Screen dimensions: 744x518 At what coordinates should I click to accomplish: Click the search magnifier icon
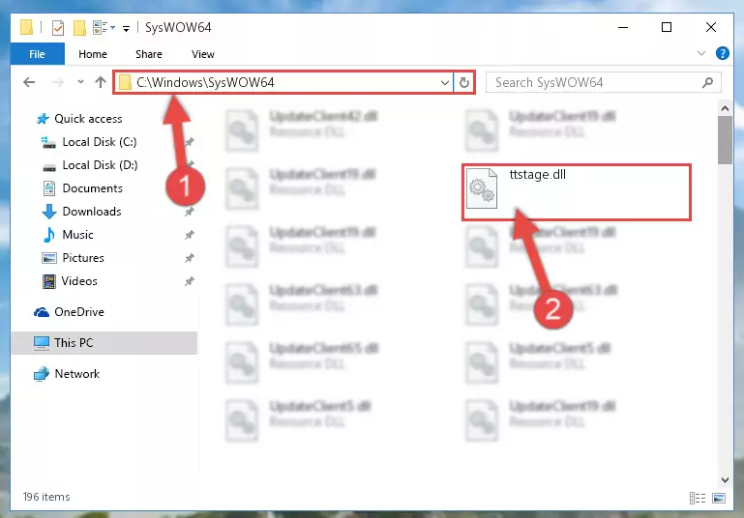click(x=707, y=82)
